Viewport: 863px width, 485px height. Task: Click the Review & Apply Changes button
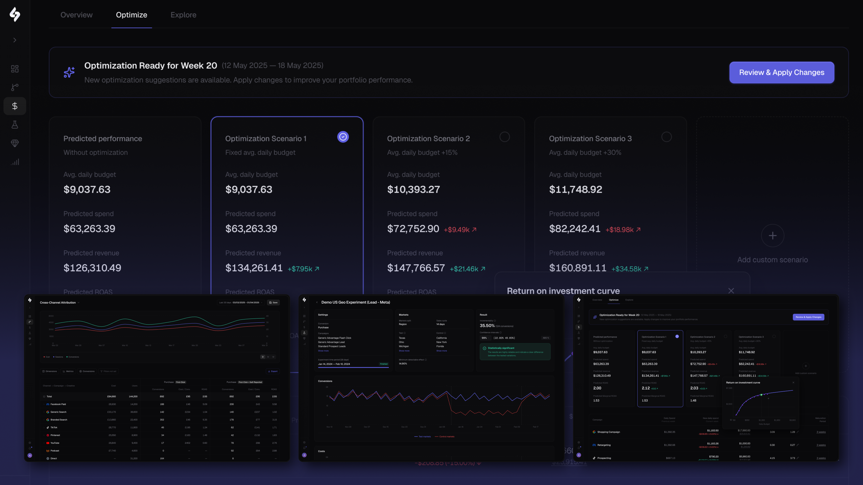(x=781, y=72)
